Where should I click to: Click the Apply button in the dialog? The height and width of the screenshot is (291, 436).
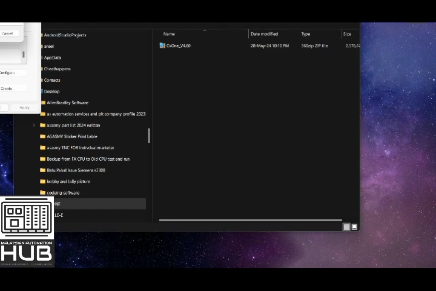pos(24,107)
